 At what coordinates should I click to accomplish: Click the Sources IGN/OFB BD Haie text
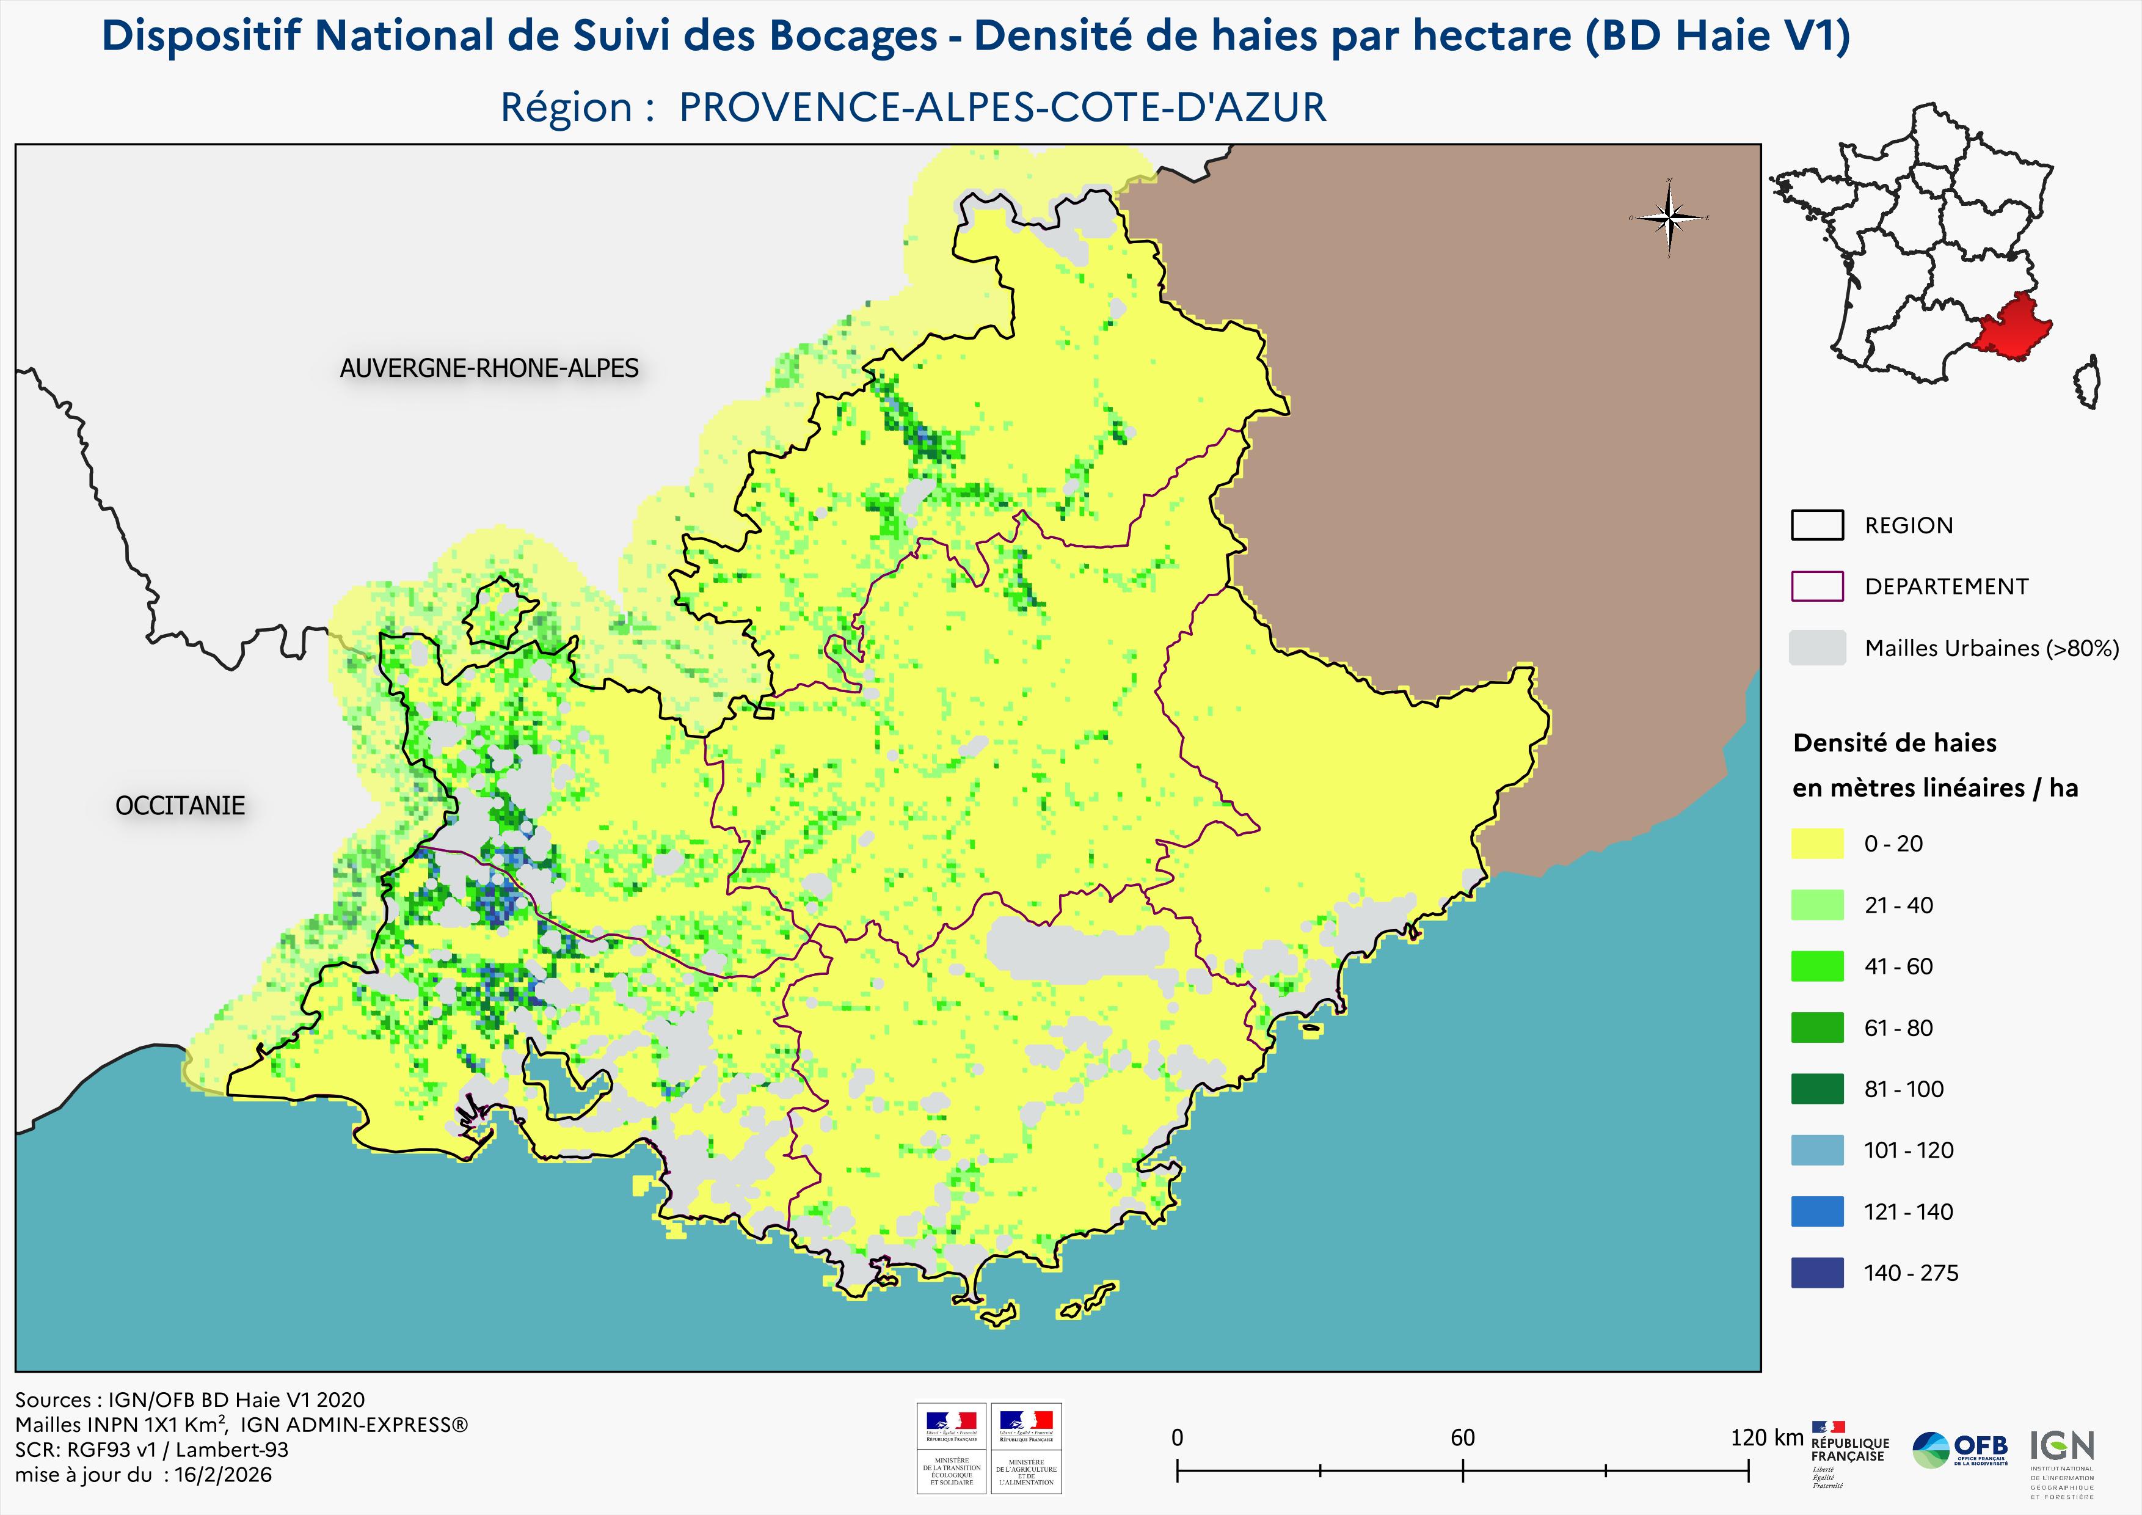pos(189,1400)
